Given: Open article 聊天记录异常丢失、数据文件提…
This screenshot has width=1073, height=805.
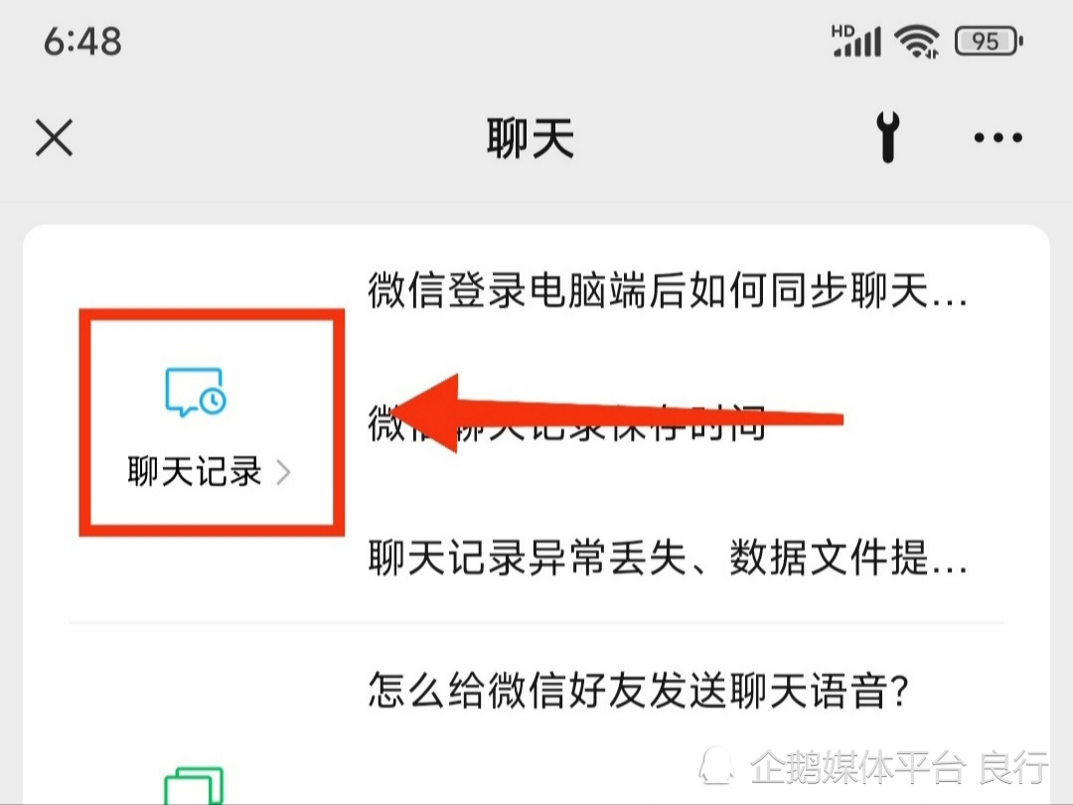Looking at the screenshot, I should [x=668, y=558].
